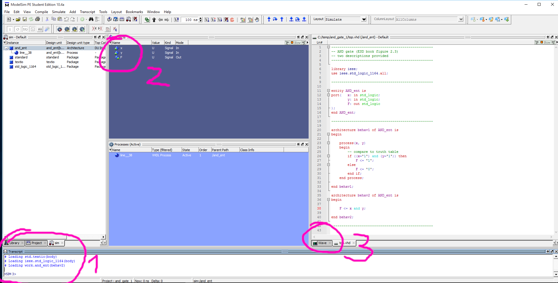Click the Design unit column header
This screenshot has width=558, height=283.
point(54,43)
